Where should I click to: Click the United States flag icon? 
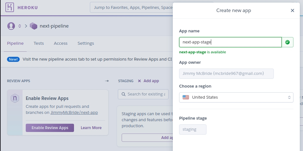tap(186, 97)
